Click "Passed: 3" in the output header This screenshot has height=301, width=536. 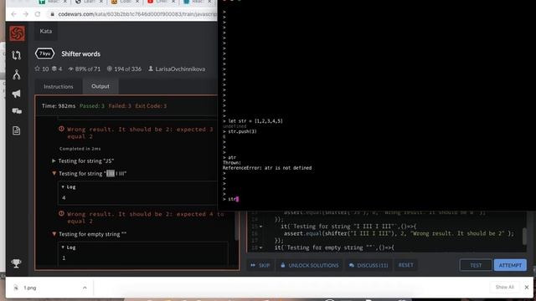tap(92, 106)
